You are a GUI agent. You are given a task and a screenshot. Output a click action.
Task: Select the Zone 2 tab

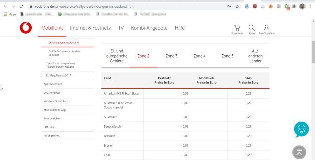pos(144,56)
